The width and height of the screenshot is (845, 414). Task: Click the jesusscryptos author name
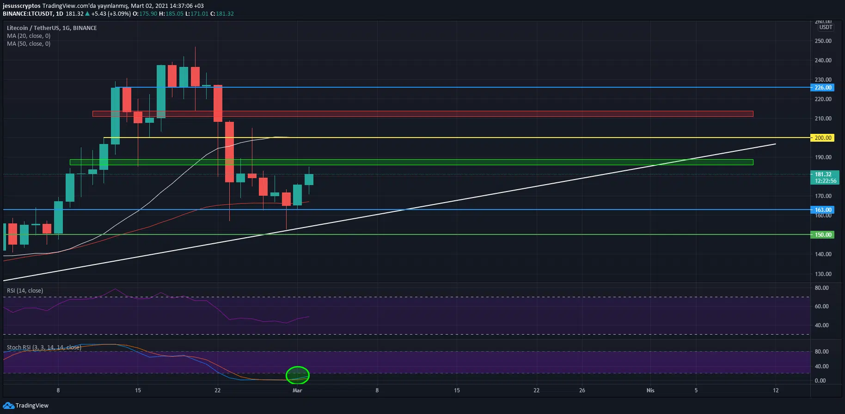pos(22,6)
